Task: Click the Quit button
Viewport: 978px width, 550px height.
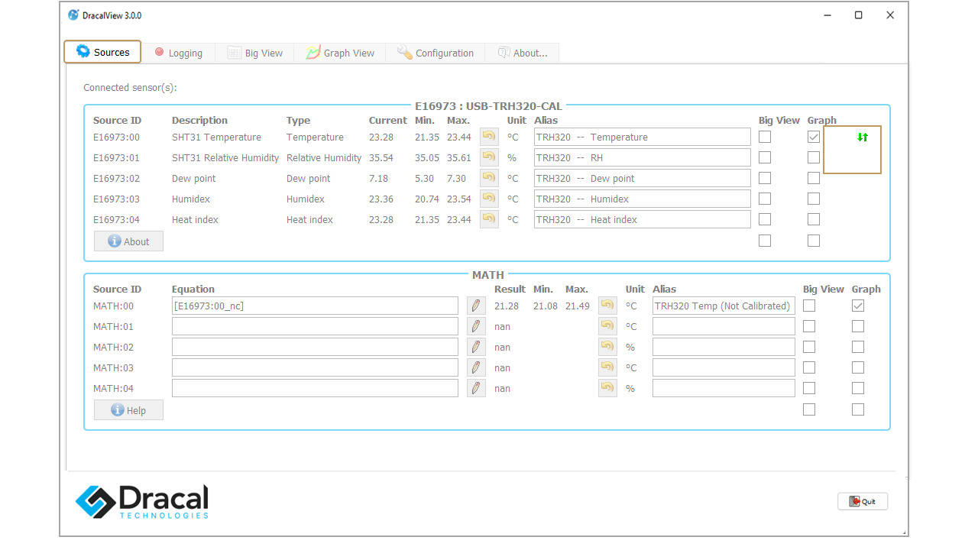Action: 863,501
